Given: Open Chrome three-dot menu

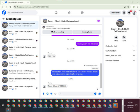Looking at the screenshot, I should [x=137, y=7].
